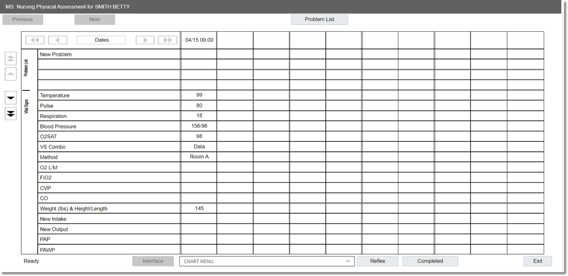
Task: Open the CHART MENU dropdown
Action: 267,261
